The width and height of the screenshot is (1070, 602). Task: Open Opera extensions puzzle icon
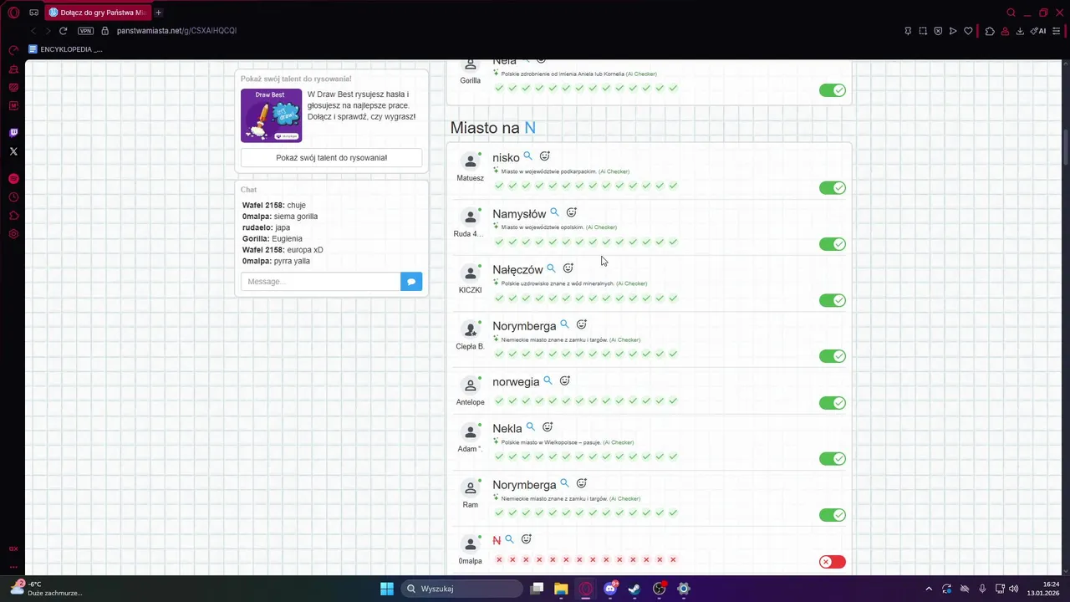[x=990, y=31]
